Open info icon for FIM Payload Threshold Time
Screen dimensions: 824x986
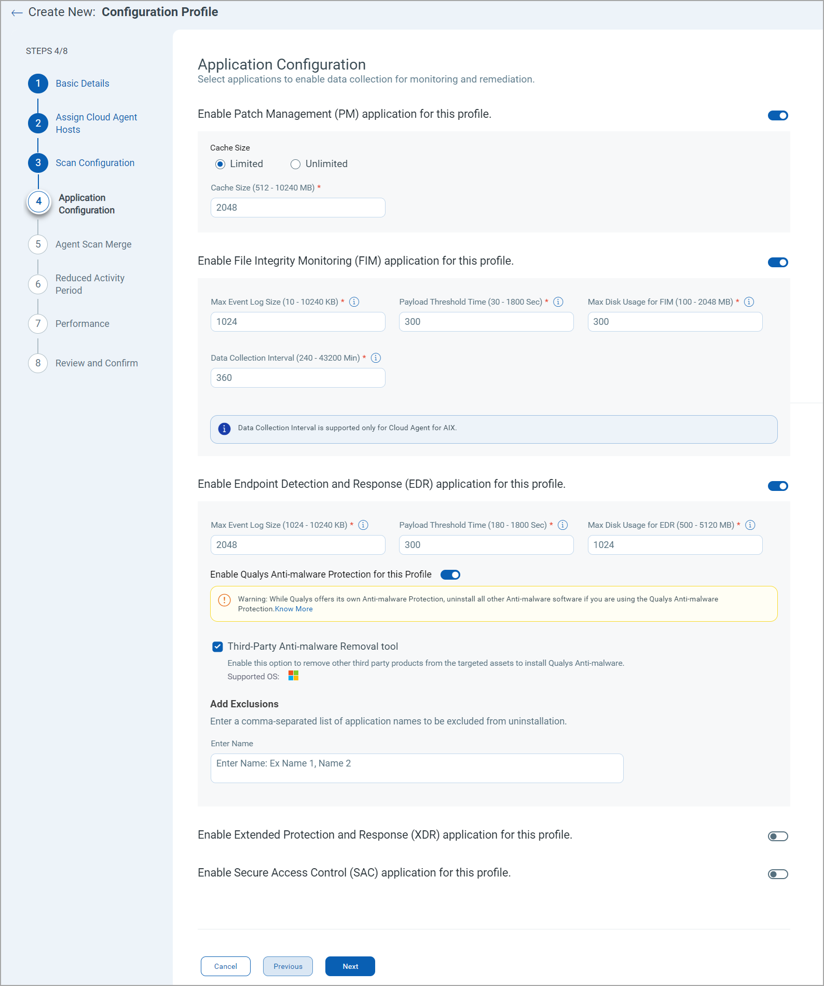click(558, 302)
